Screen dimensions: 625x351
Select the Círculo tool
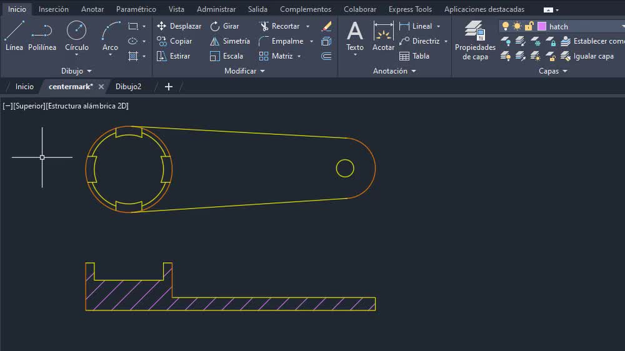[x=76, y=36]
